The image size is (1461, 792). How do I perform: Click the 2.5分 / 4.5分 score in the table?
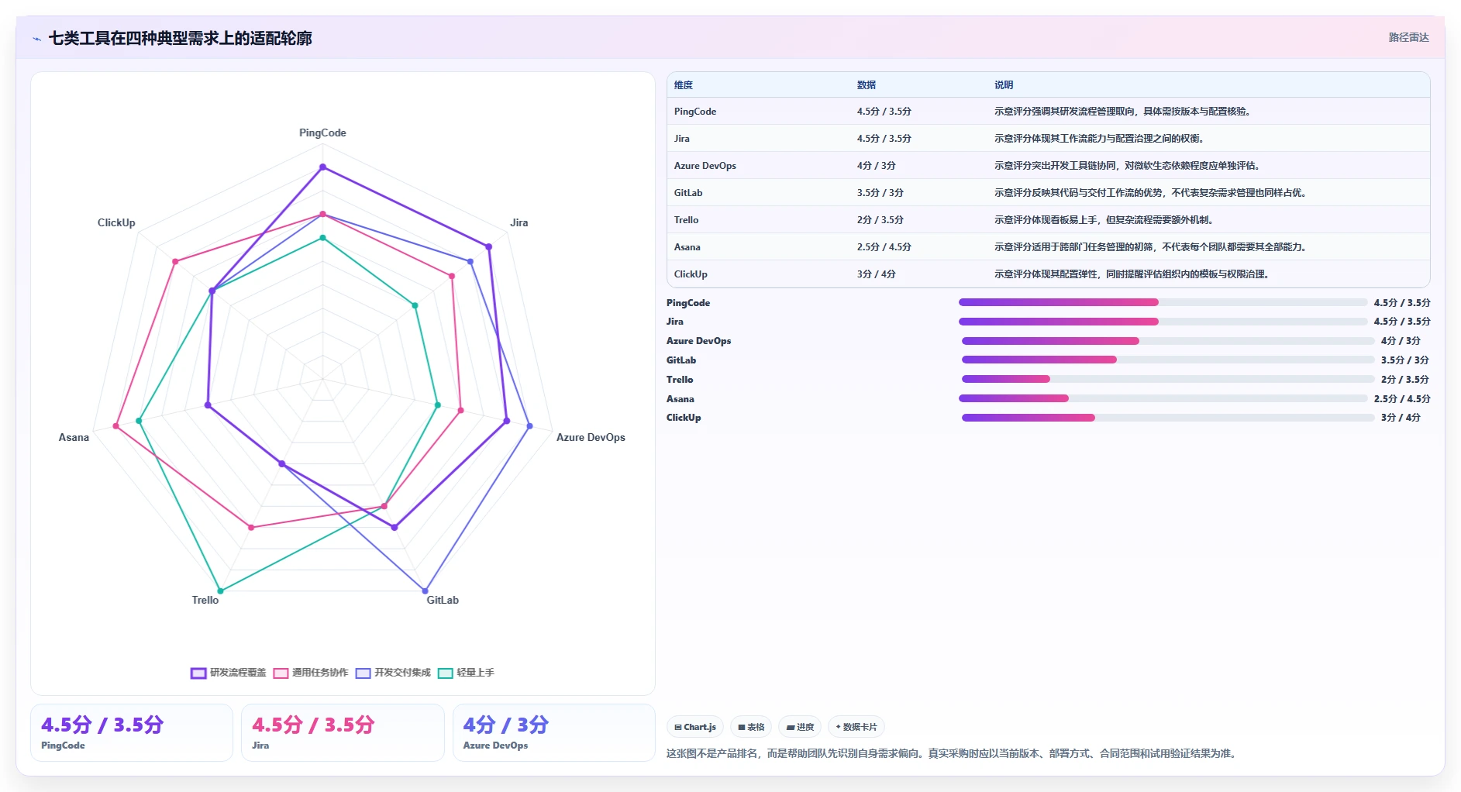pos(884,247)
